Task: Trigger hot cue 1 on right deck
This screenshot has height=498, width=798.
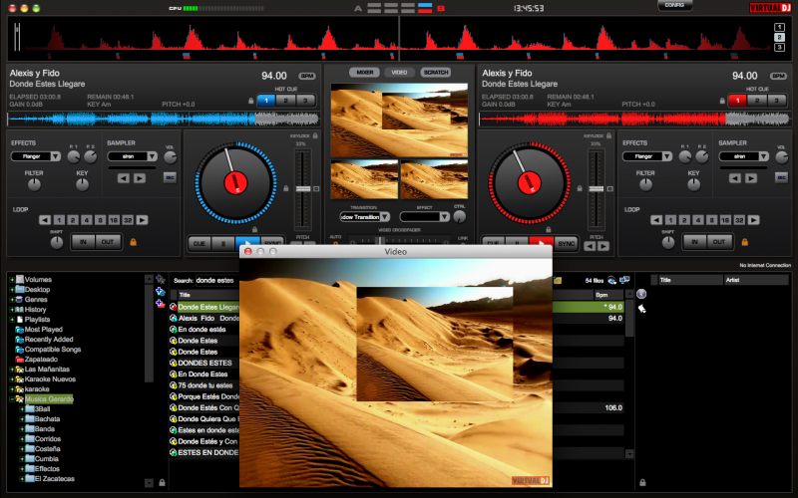Action: pos(737,101)
